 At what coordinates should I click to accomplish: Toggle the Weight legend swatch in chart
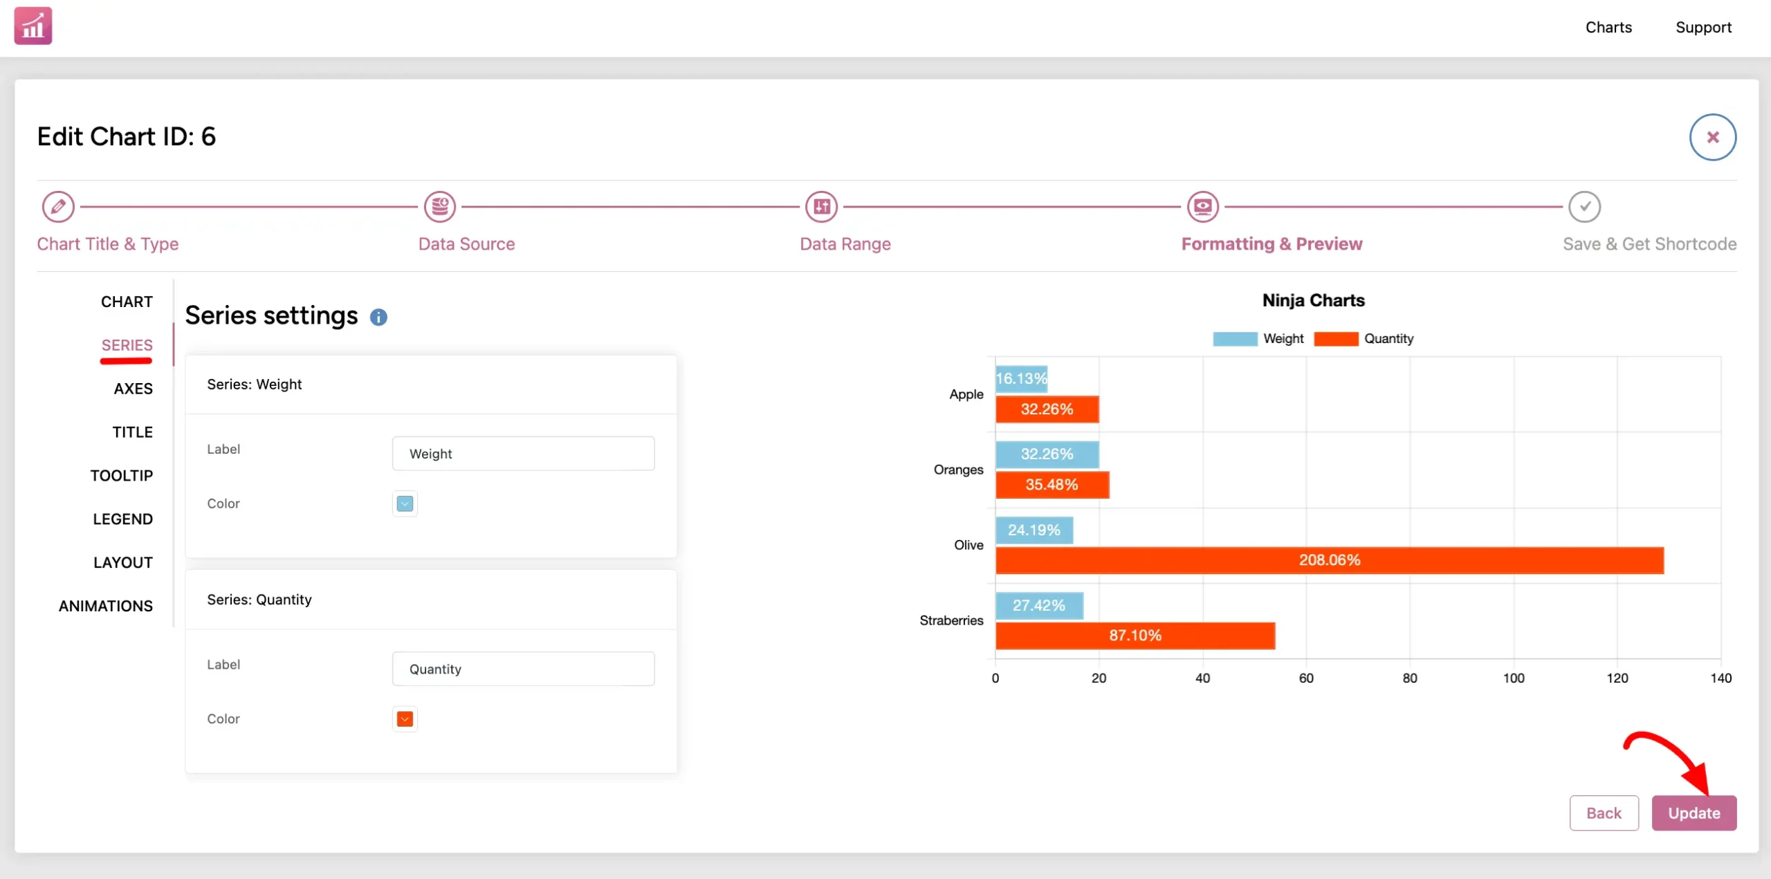pyautogui.click(x=1235, y=339)
